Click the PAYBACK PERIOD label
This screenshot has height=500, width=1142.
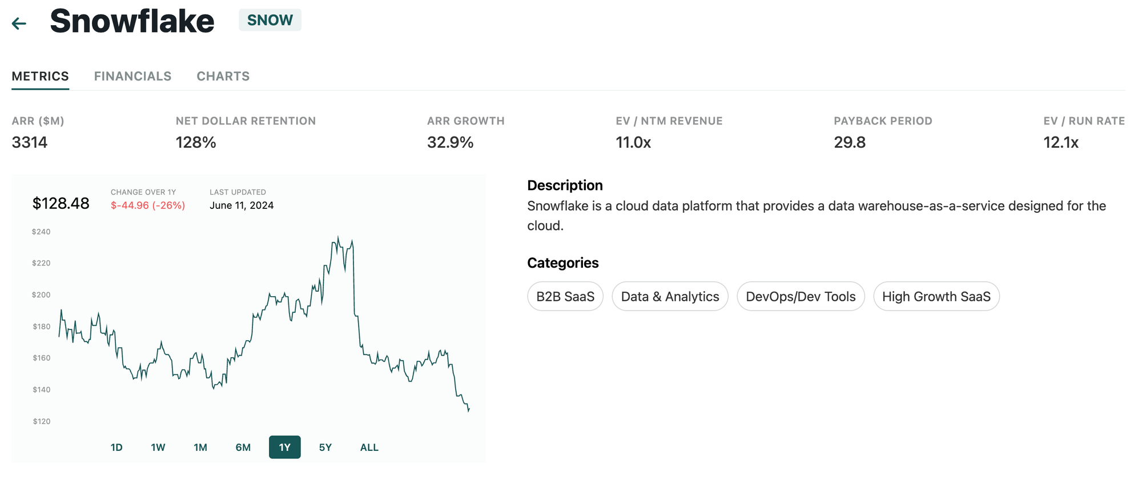tap(883, 121)
